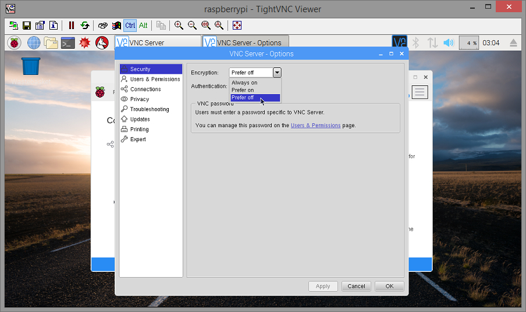Toggle the Alt key toolbar button
The height and width of the screenshot is (312, 526).
click(x=143, y=26)
